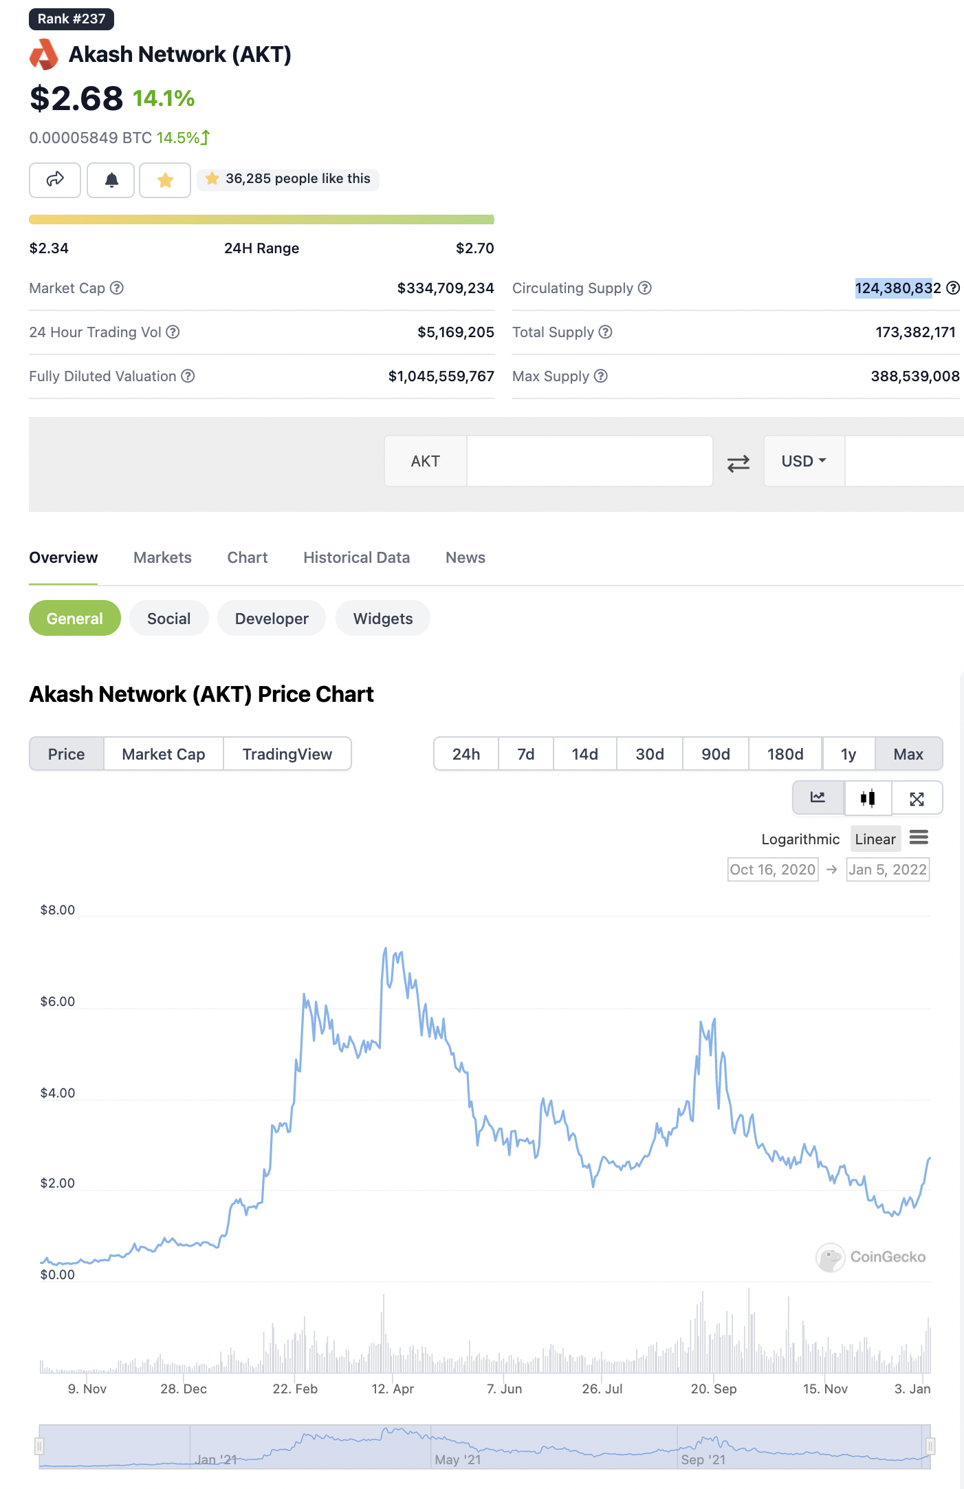Image resolution: width=964 pixels, height=1489 pixels.
Task: Set chart range to Max
Action: [908, 754]
